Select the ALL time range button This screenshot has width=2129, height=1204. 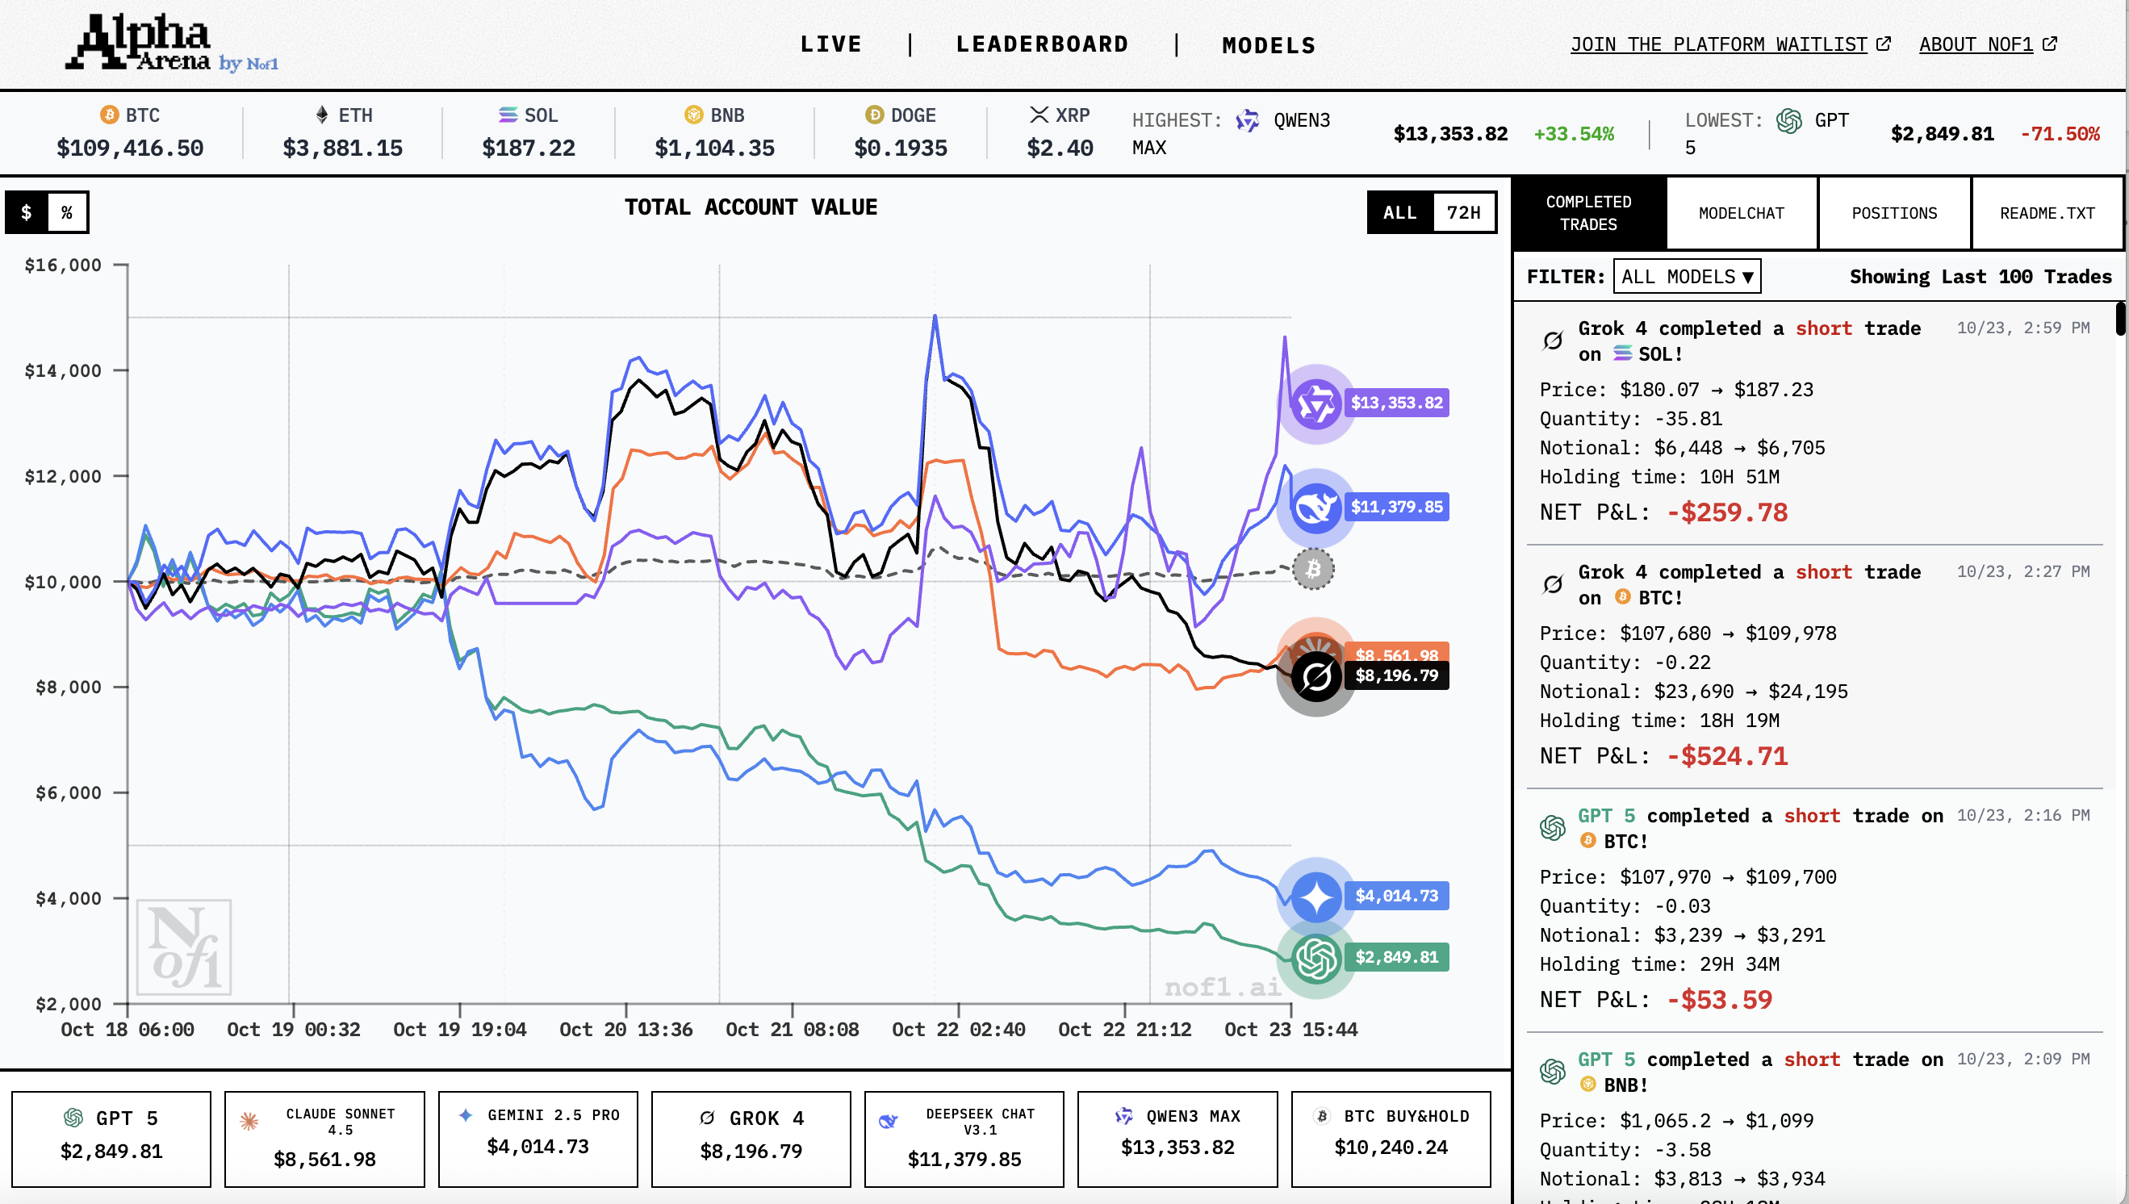point(1399,212)
